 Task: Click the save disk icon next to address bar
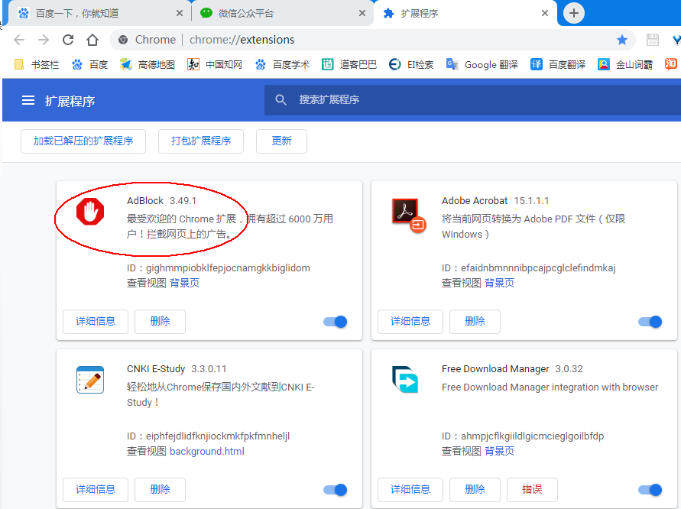pos(652,40)
